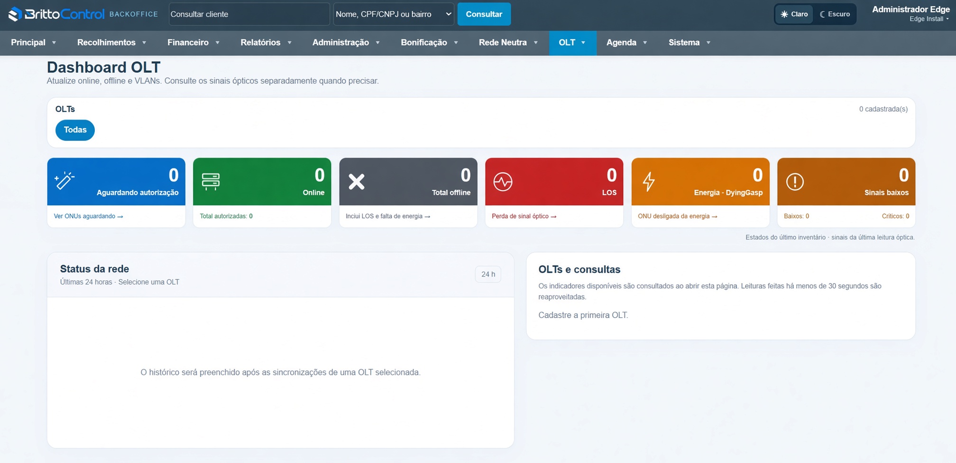Click the Consultar button
The width and height of the screenshot is (956, 463).
(484, 14)
